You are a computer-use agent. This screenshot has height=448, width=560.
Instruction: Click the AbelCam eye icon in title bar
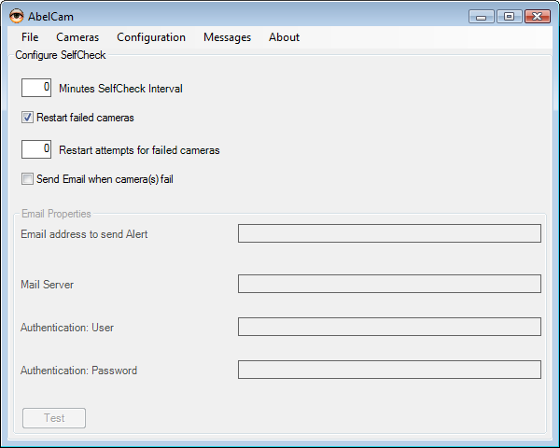click(x=16, y=16)
